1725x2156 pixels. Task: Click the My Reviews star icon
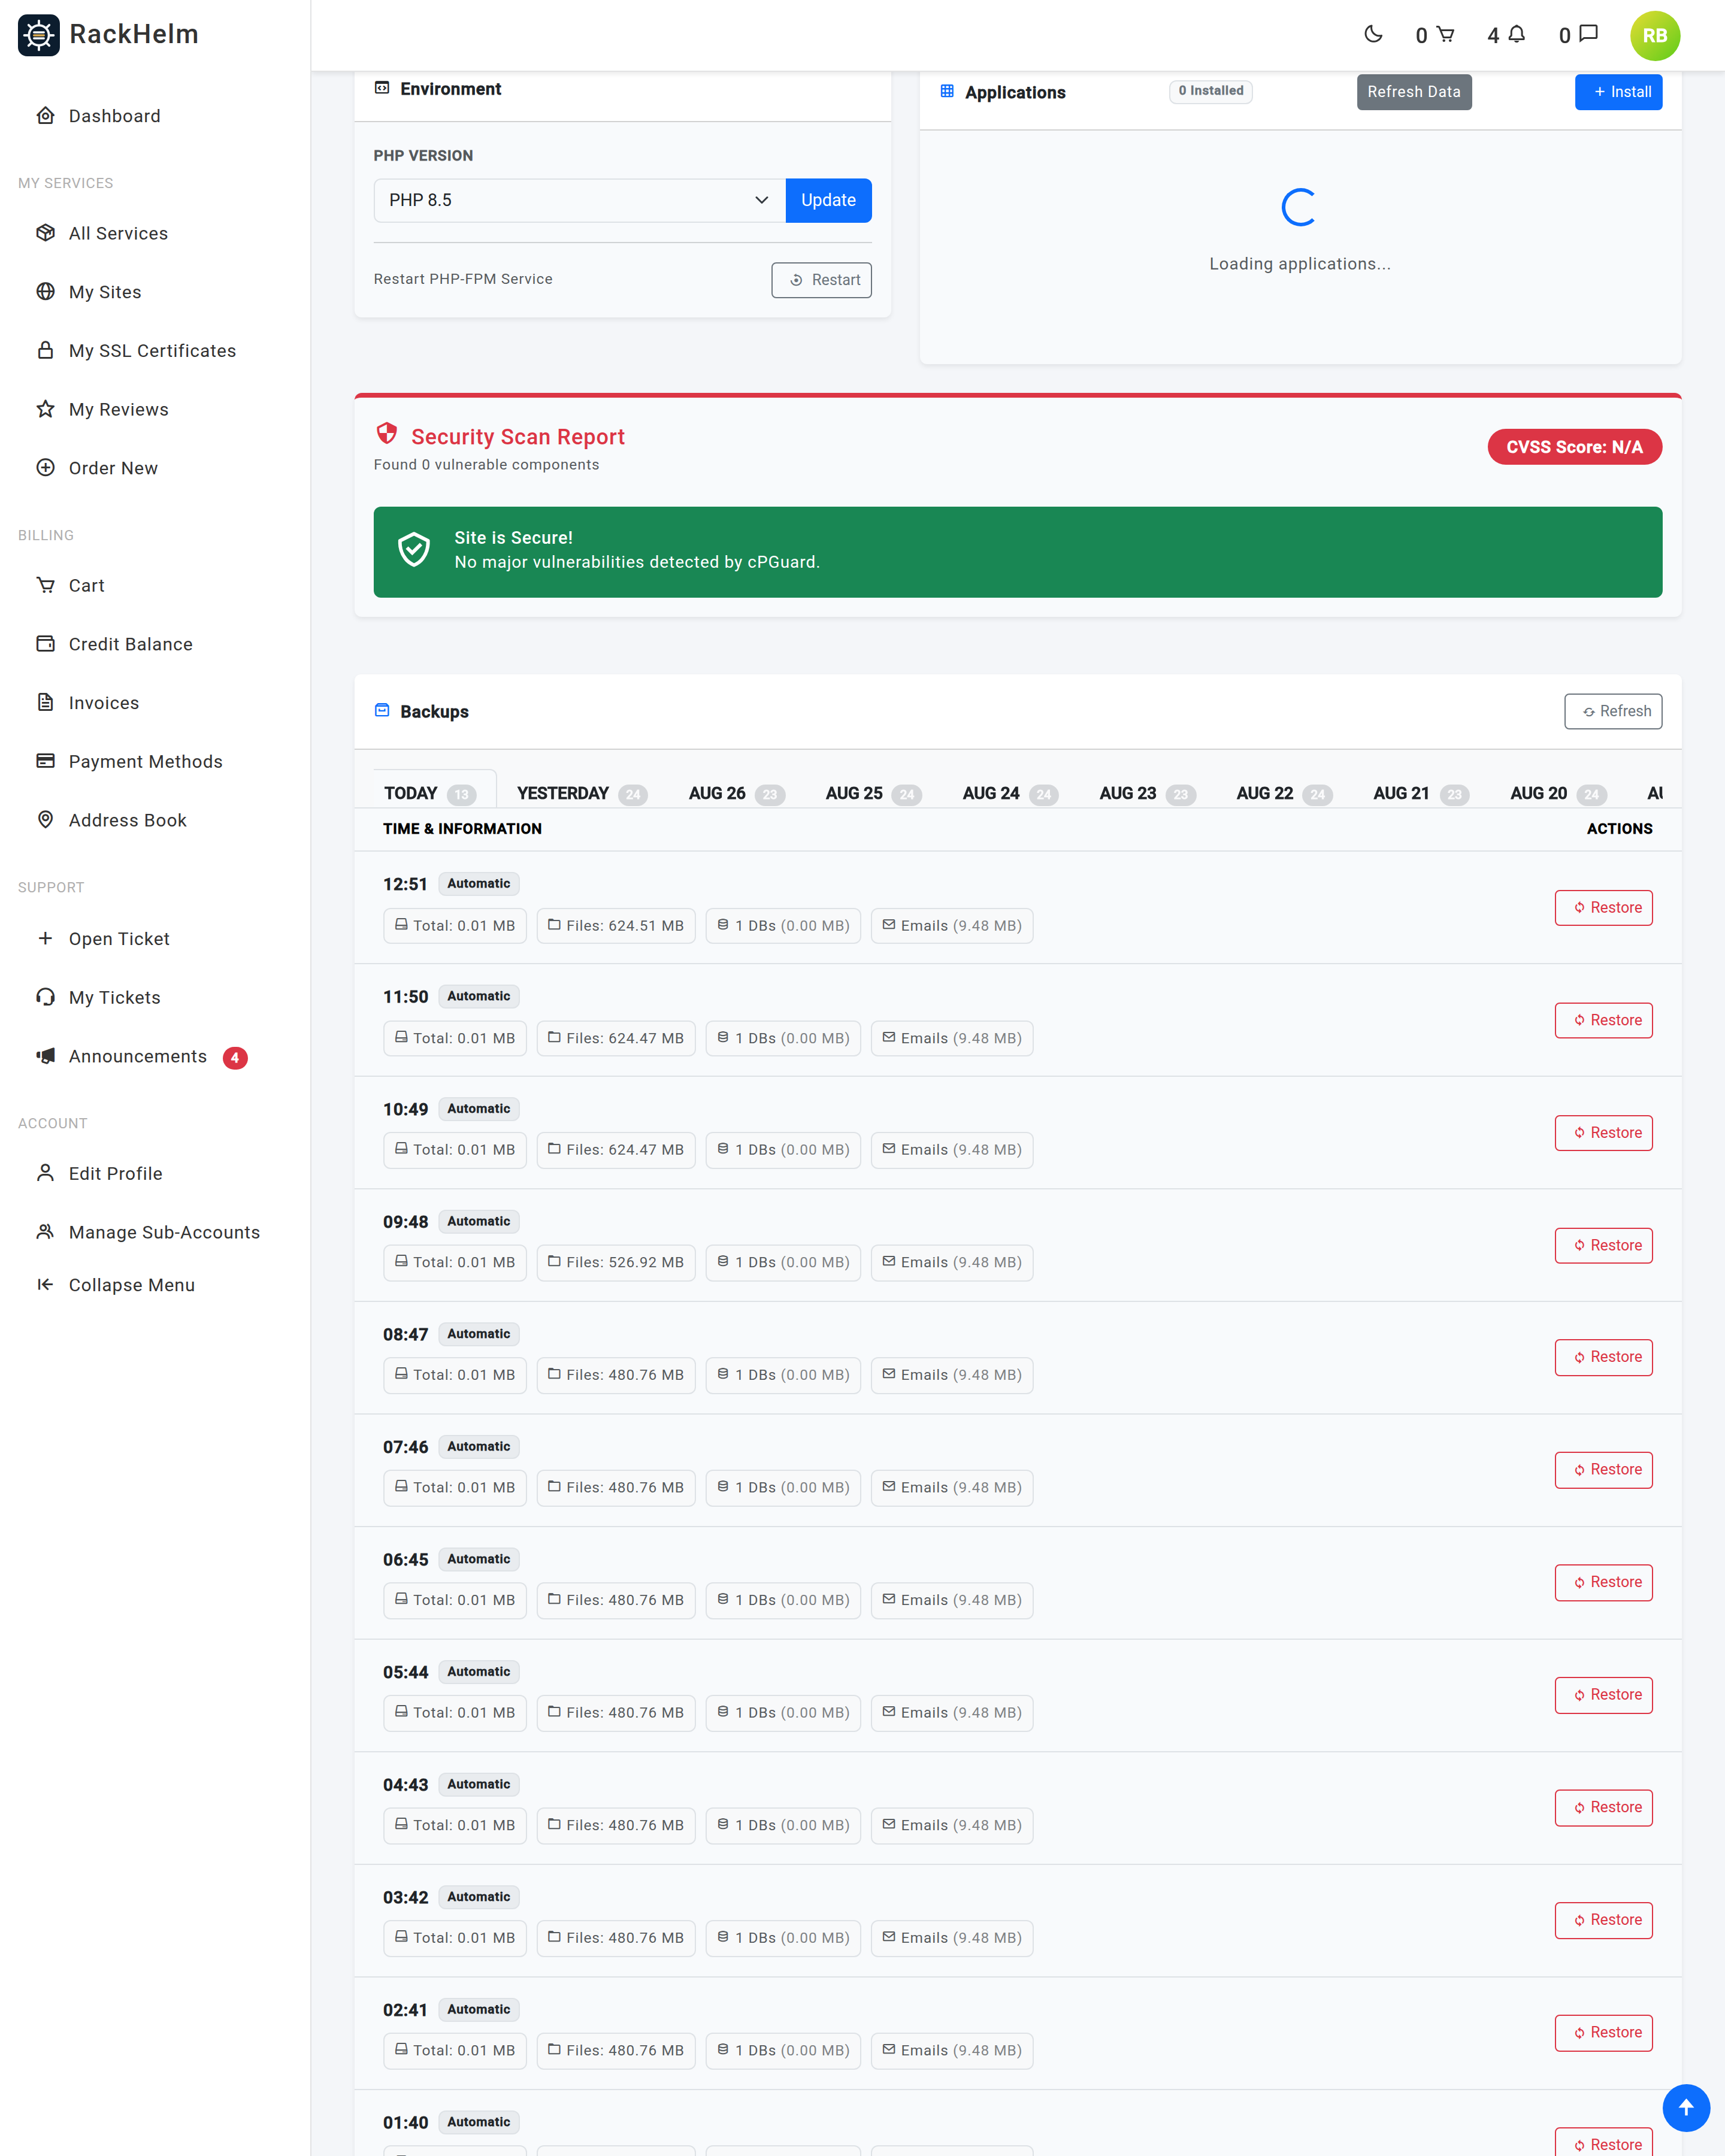[x=45, y=409]
